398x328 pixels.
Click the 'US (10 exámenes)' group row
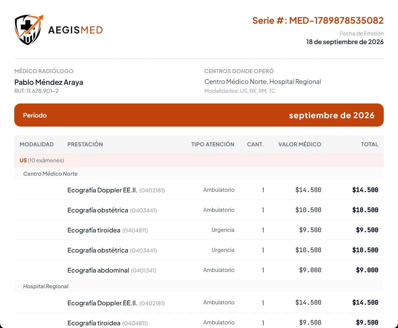coord(199,160)
